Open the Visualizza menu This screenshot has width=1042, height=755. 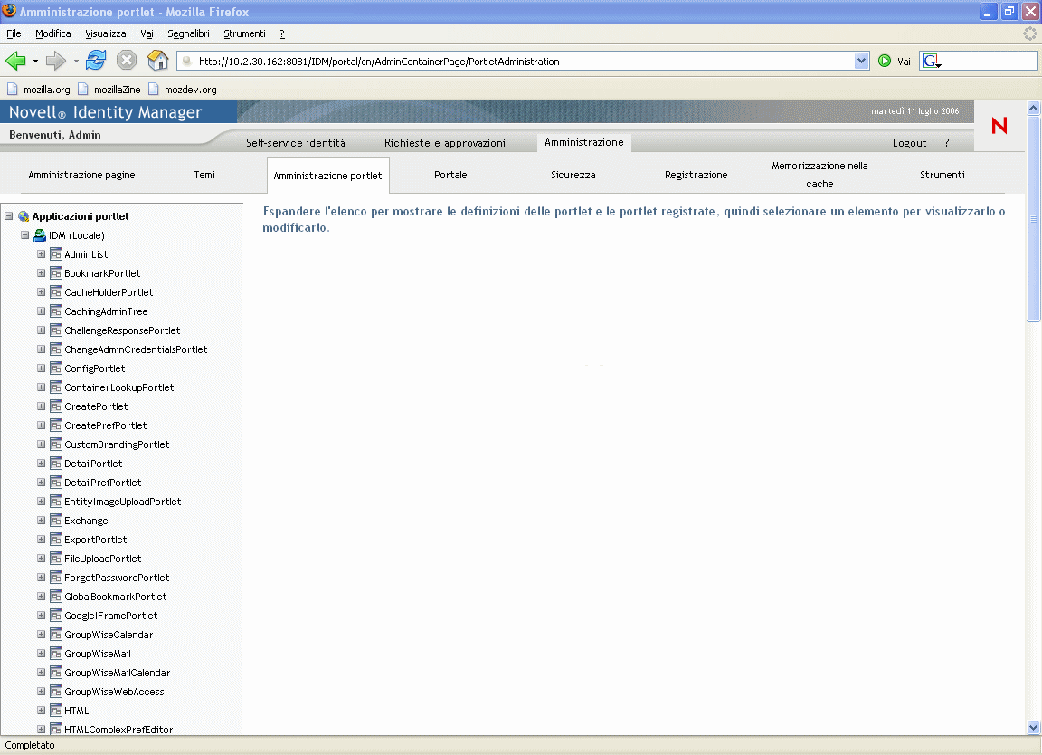point(106,33)
